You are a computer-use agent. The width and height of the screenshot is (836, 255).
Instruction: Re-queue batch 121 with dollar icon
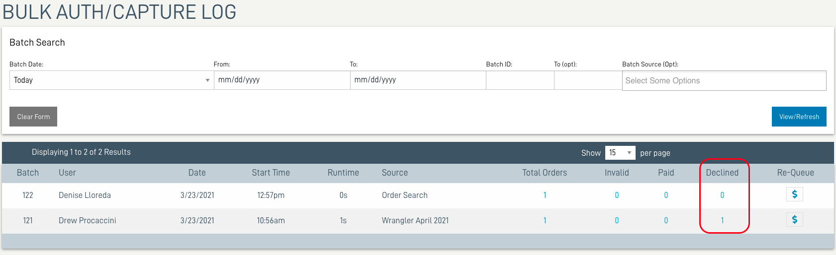(795, 220)
